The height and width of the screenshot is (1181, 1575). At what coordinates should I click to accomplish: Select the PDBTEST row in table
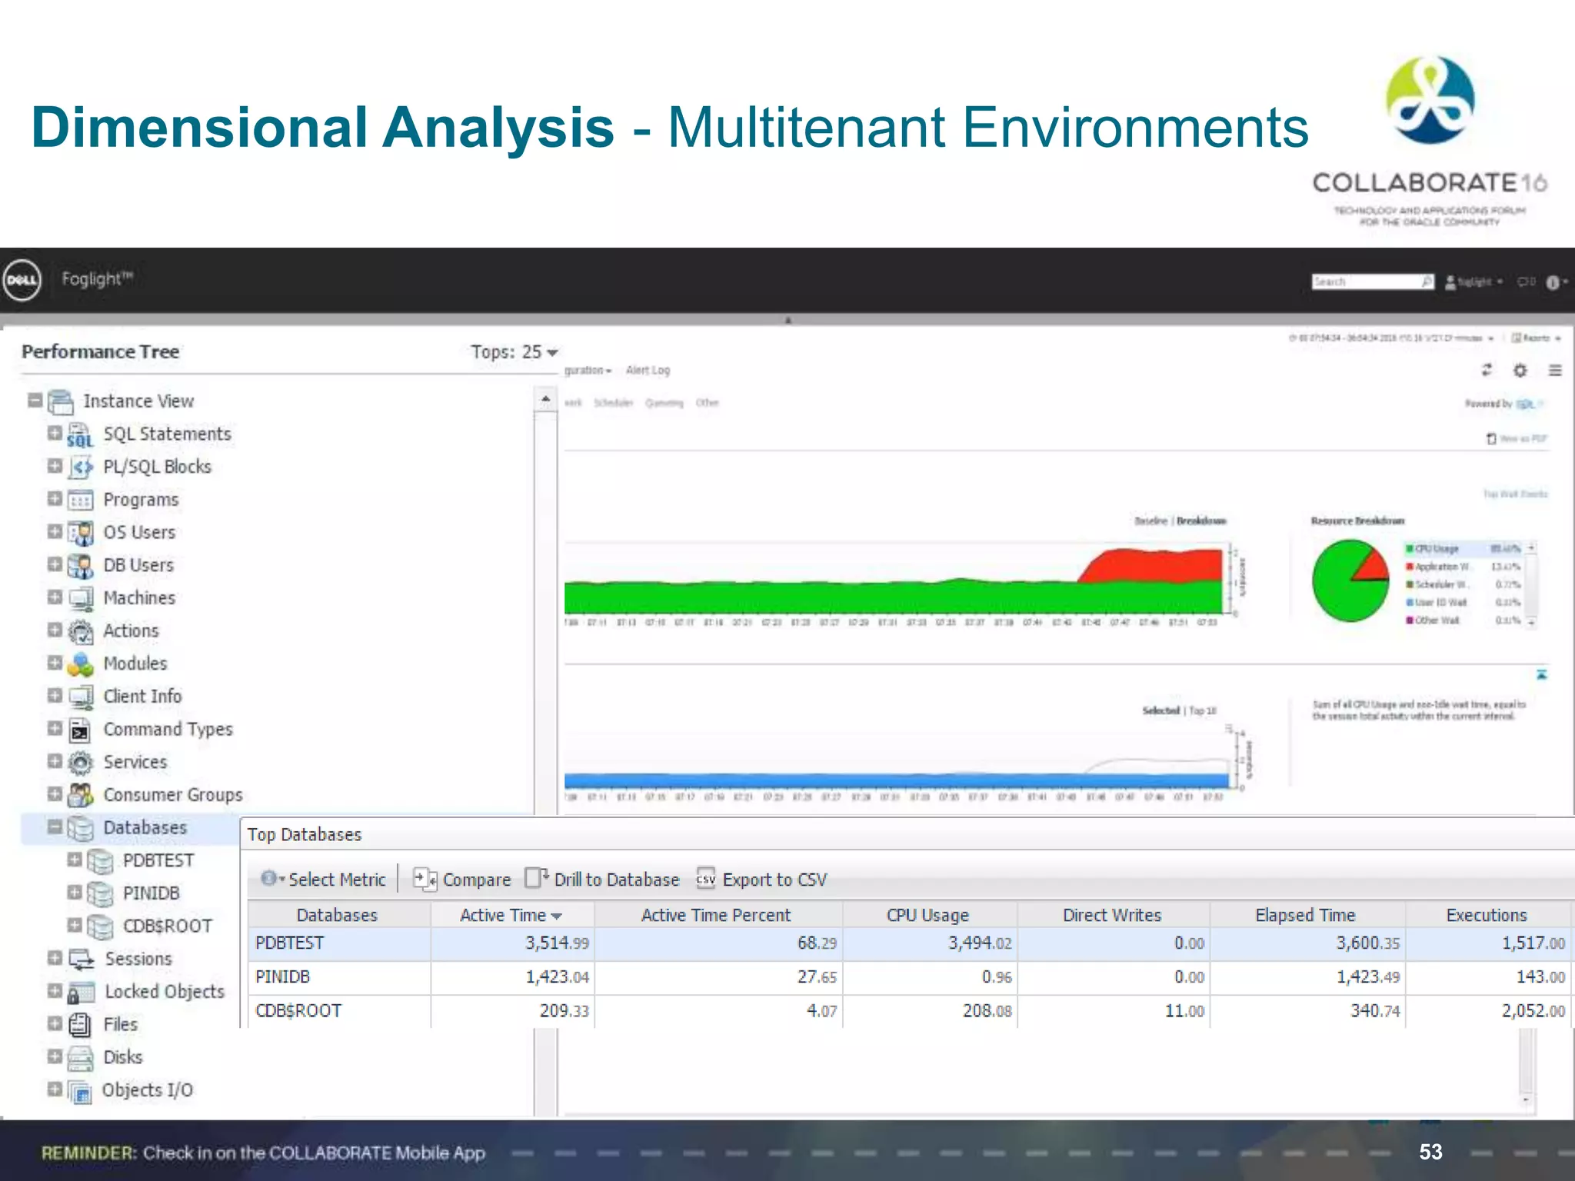[x=910, y=943]
